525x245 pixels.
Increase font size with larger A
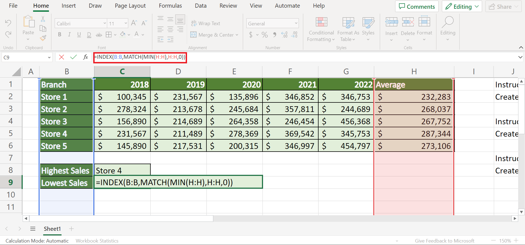point(134,23)
